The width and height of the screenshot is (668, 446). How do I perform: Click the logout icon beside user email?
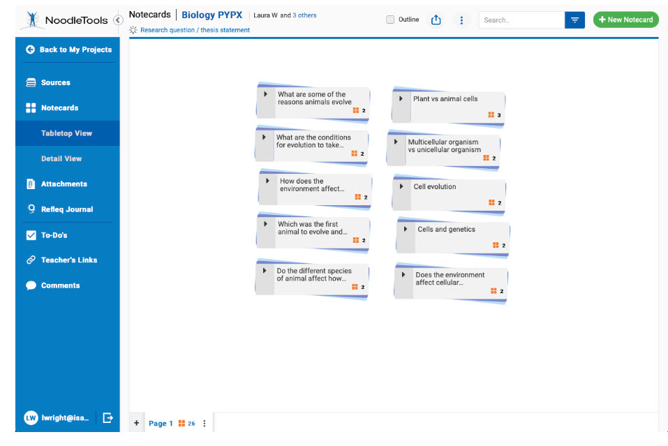pos(107,417)
